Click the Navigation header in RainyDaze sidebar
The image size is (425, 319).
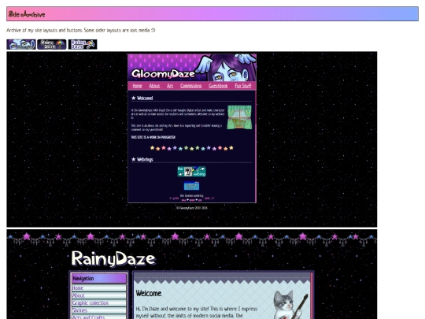click(x=99, y=279)
